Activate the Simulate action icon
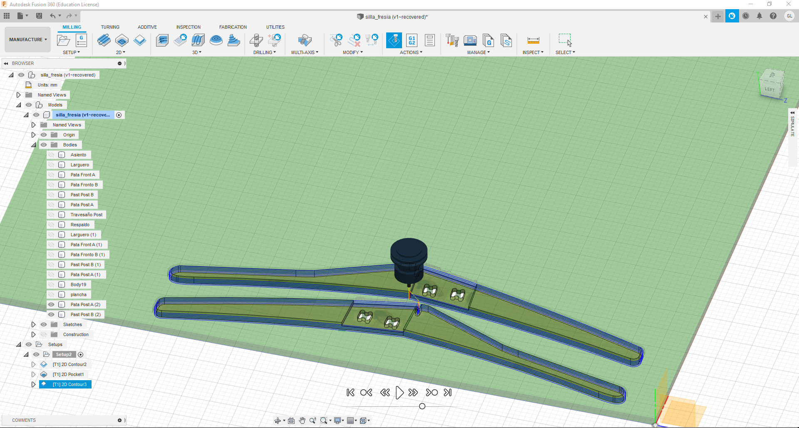Image resolution: width=799 pixels, height=428 pixels. tap(394, 40)
